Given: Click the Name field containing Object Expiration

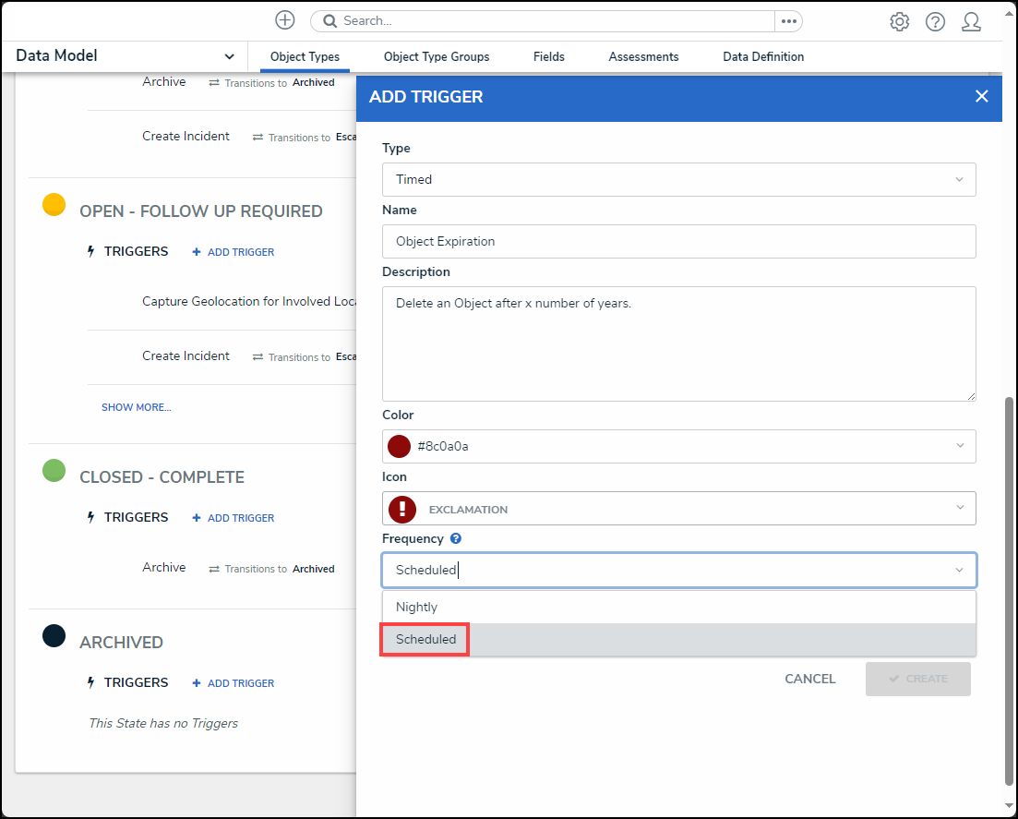Looking at the screenshot, I should pyautogui.click(x=678, y=241).
